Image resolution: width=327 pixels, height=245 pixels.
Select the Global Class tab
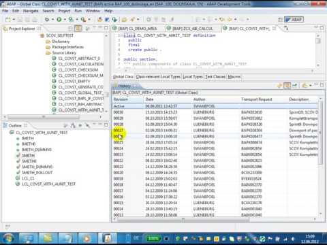tap(123, 77)
